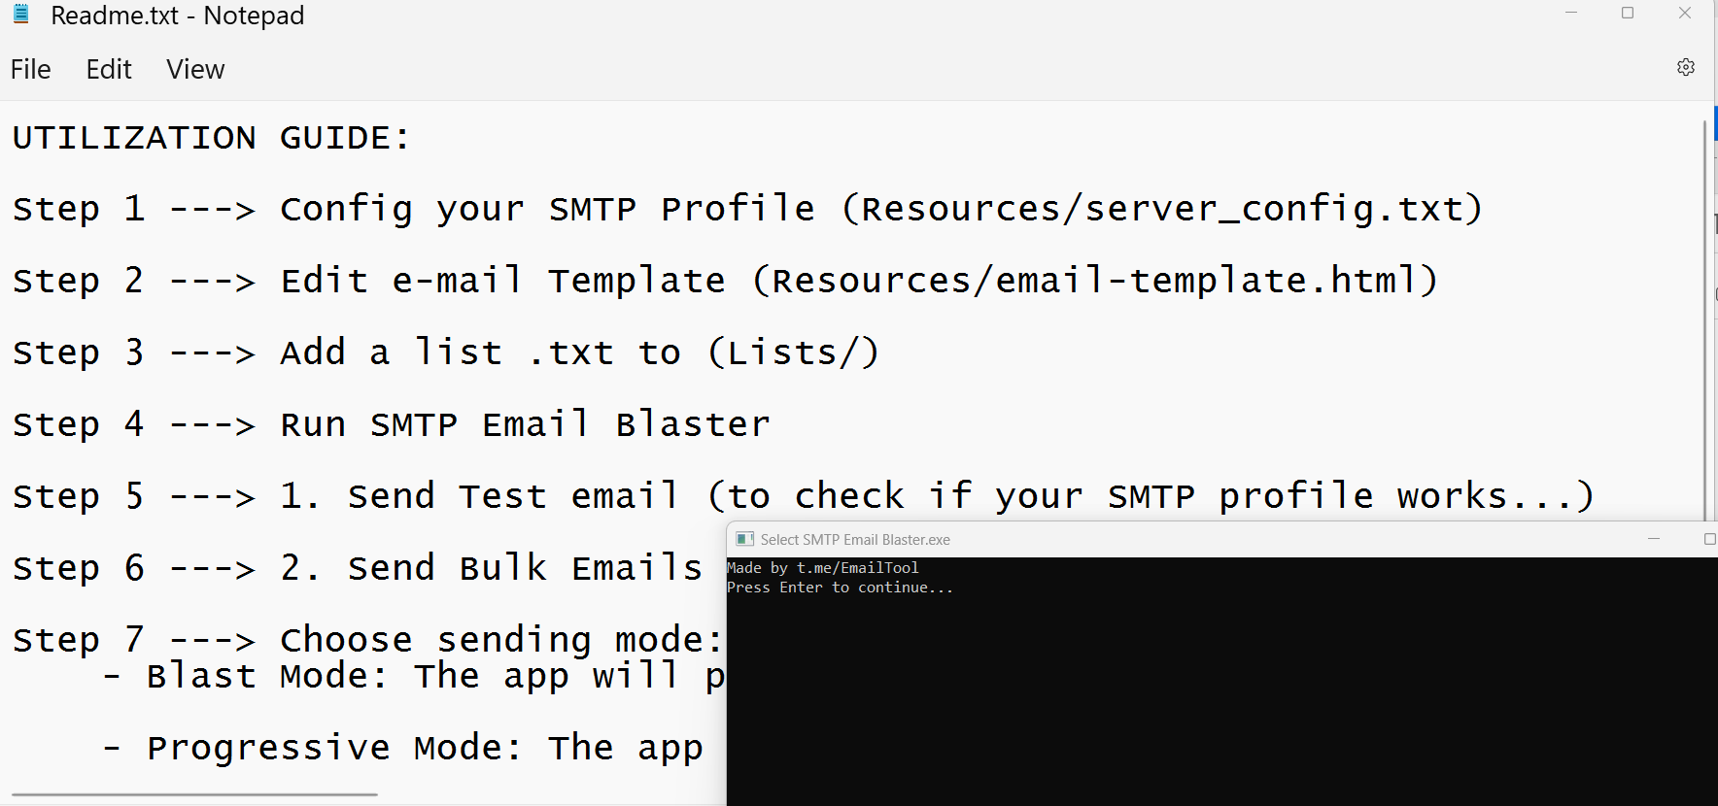Minimize the Readme.txt Notepad window
The height and width of the screenshot is (806, 1718).
[x=1571, y=13]
